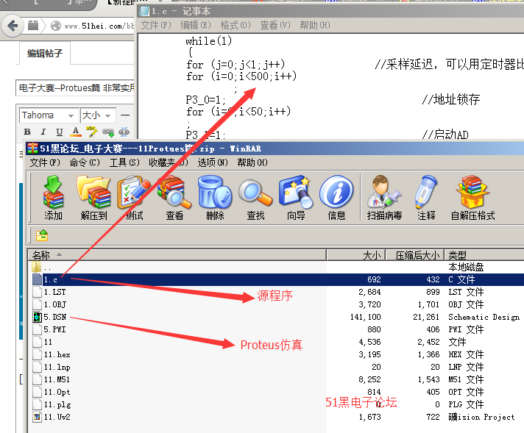This screenshot has height=433, width=524.
Task: Click the Delete (删除) trash icon
Action: point(215,198)
